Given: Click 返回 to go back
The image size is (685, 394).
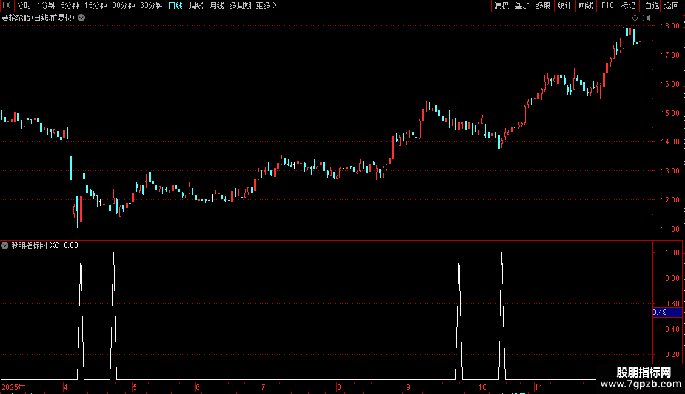Looking at the screenshot, I should tap(672, 5).
